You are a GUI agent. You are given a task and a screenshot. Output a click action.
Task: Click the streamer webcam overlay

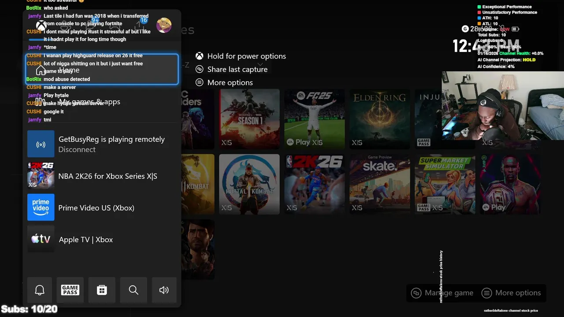click(x=503, y=106)
